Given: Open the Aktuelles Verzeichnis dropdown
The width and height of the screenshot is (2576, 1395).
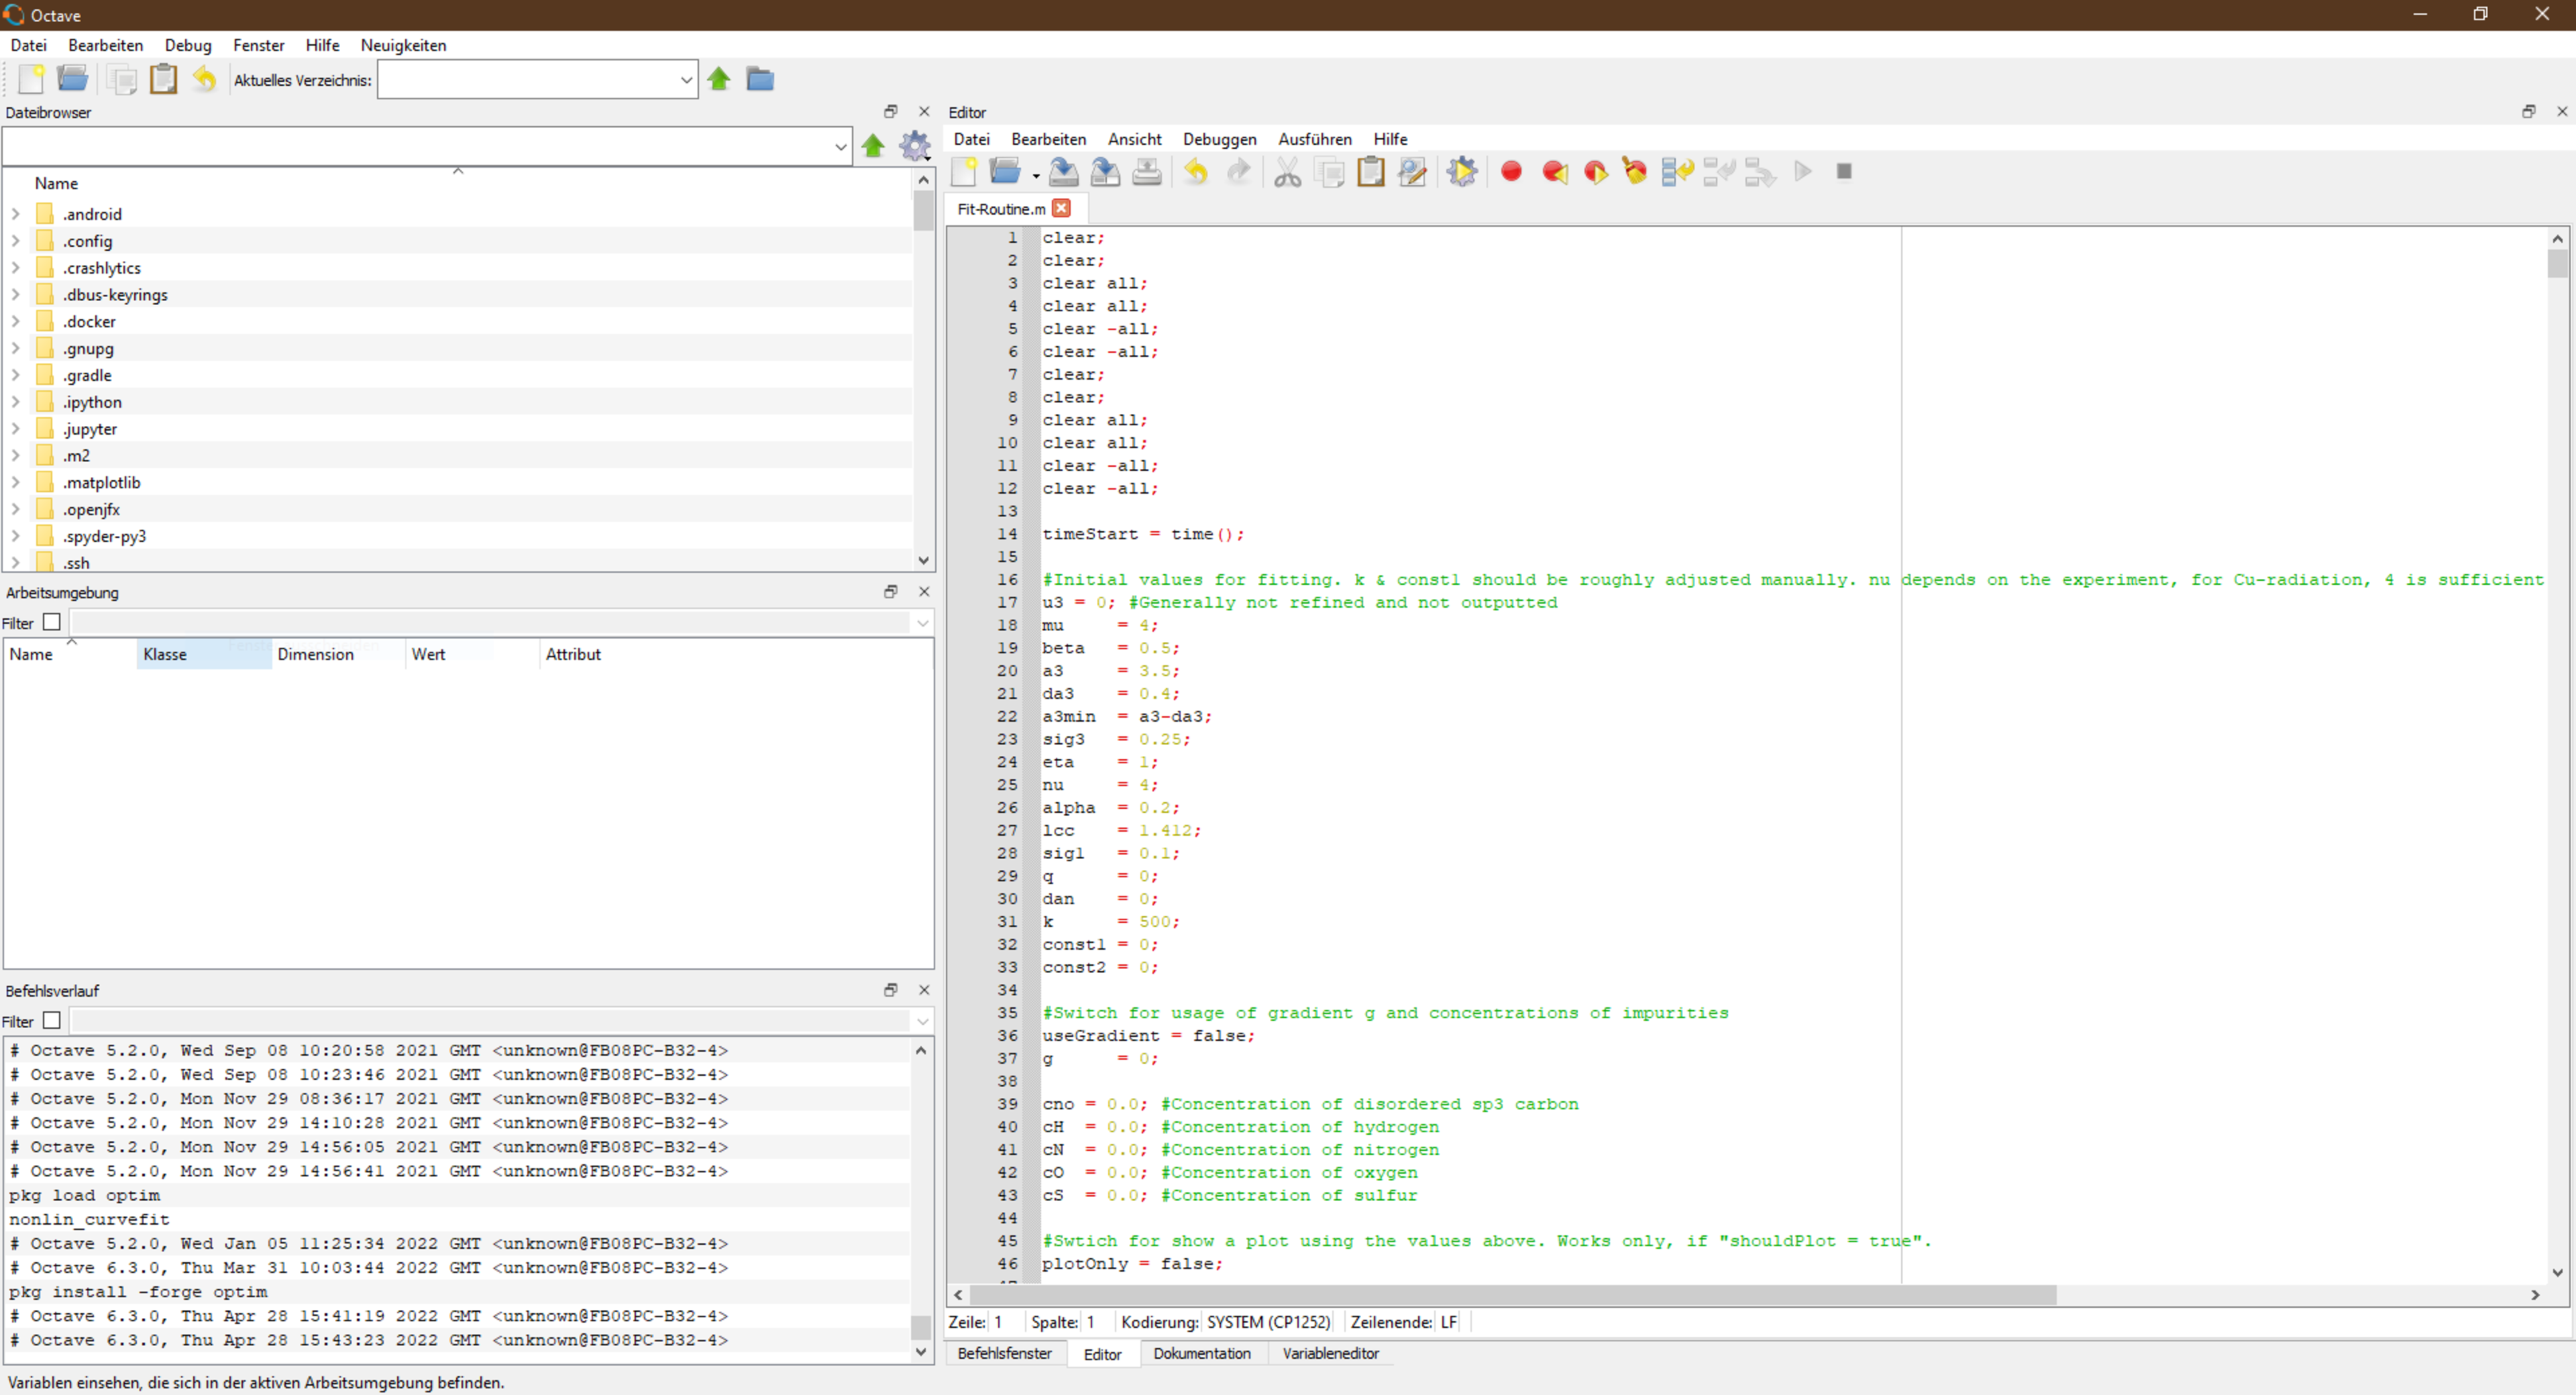Looking at the screenshot, I should click(x=686, y=80).
